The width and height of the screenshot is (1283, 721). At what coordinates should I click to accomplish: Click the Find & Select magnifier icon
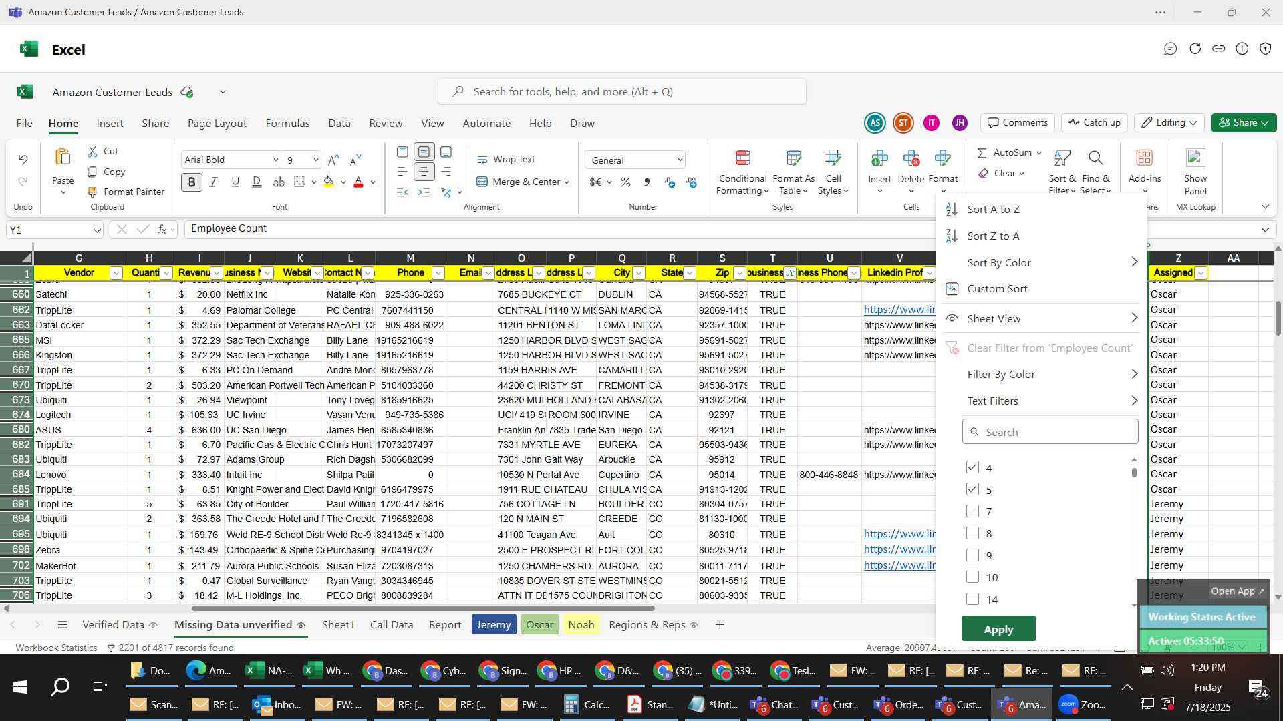pos(1095,158)
